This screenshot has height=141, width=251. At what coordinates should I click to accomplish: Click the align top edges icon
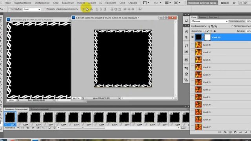[x=84, y=9]
